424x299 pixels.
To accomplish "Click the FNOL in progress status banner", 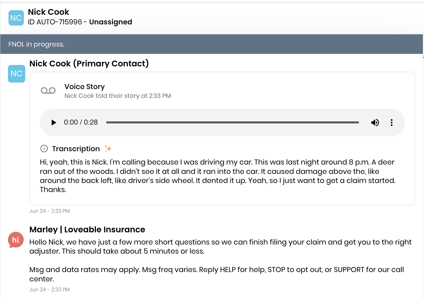I will coord(211,44).
